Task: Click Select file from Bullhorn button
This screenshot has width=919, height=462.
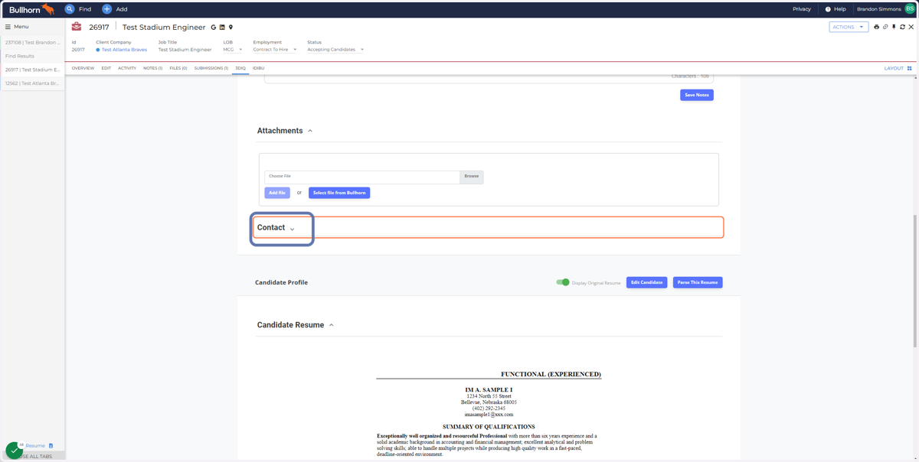Action: pos(339,193)
